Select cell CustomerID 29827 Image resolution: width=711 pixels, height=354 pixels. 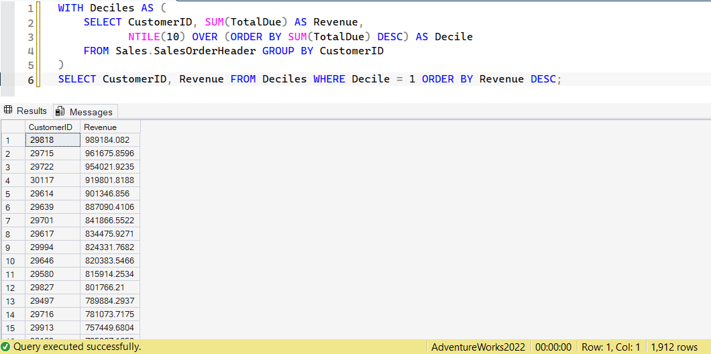point(52,288)
